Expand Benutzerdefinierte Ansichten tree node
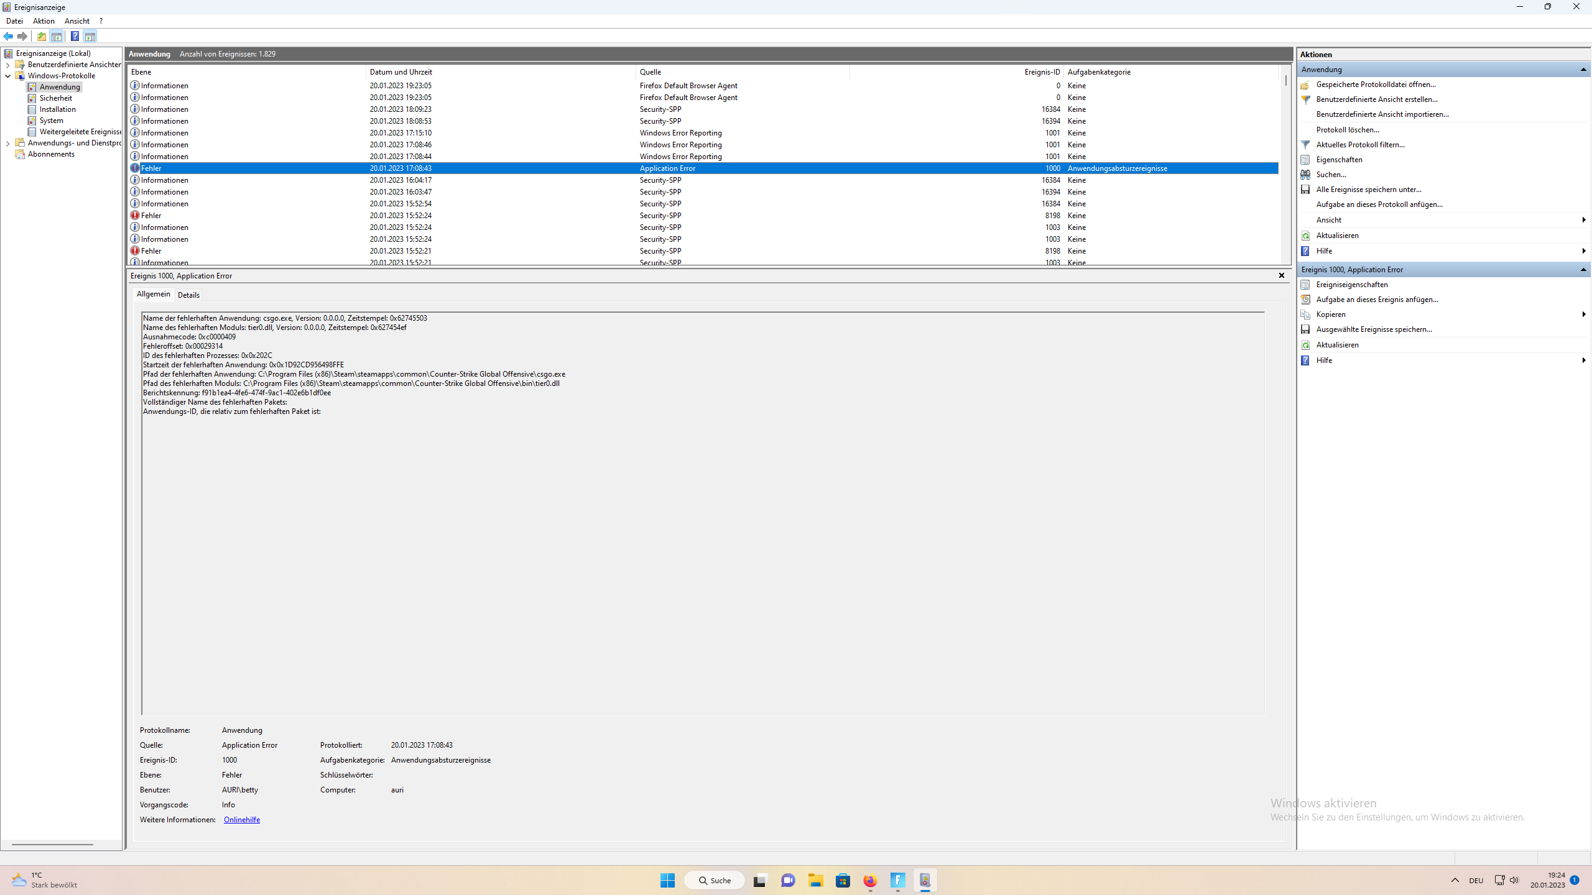 click(7, 65)
